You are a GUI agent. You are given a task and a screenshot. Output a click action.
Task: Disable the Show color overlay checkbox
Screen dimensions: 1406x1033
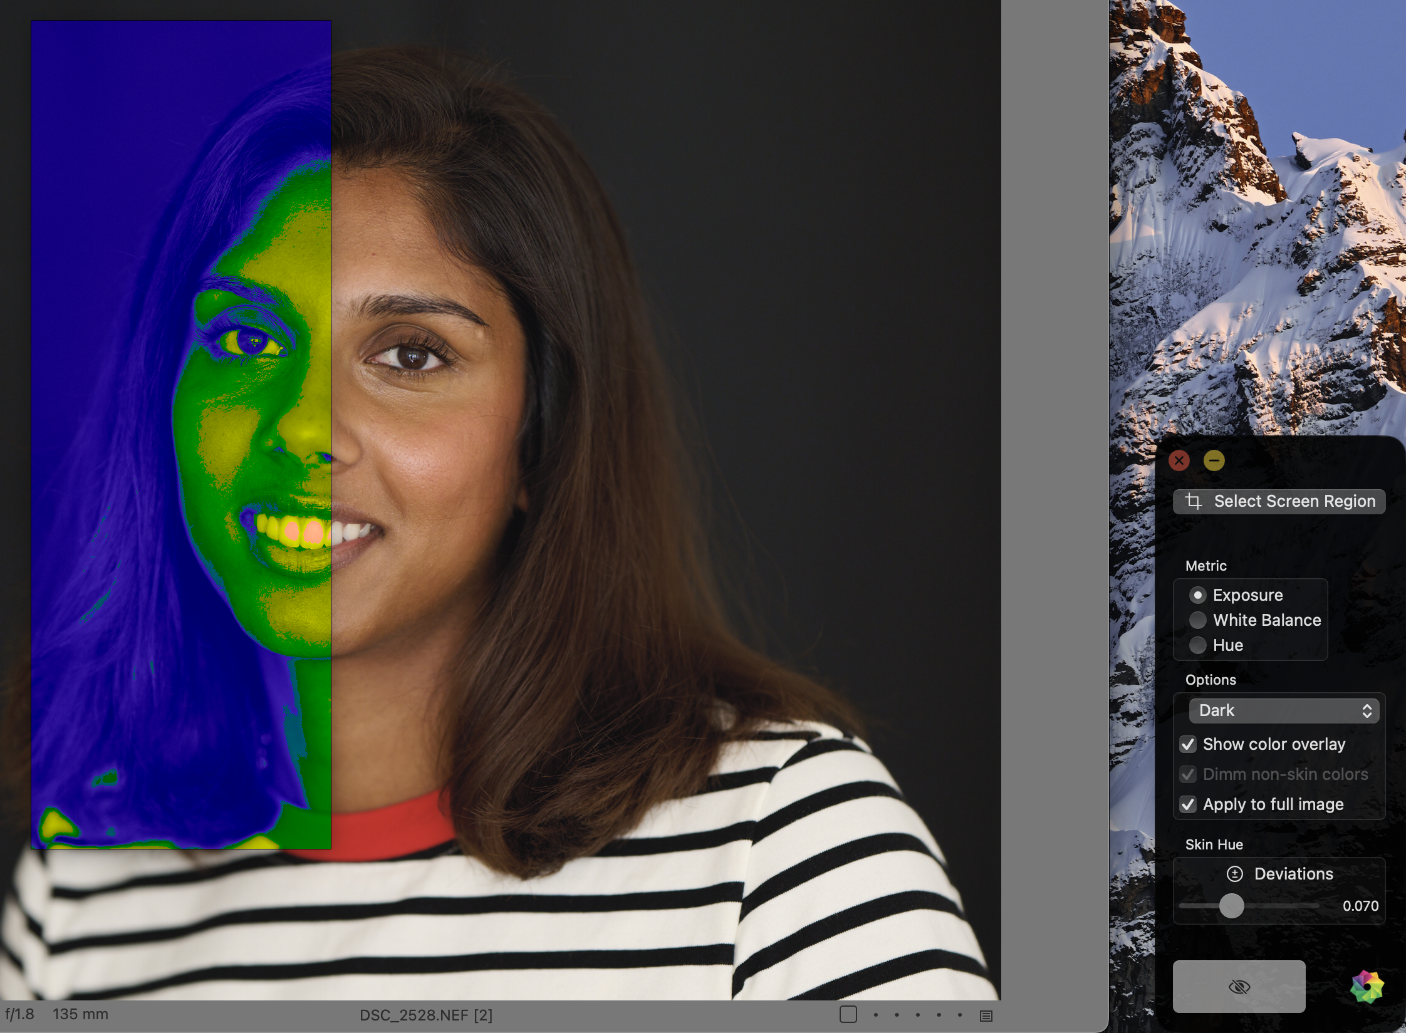click(1188, 744)
